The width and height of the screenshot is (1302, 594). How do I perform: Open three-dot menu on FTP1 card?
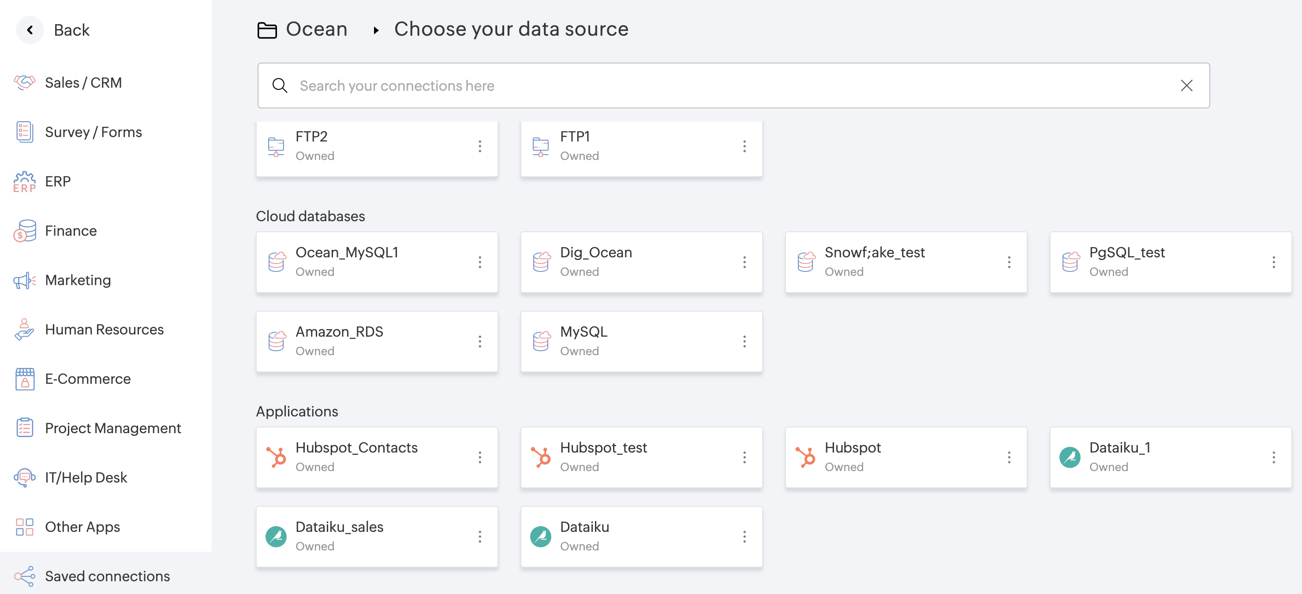[x=744, y=146]
